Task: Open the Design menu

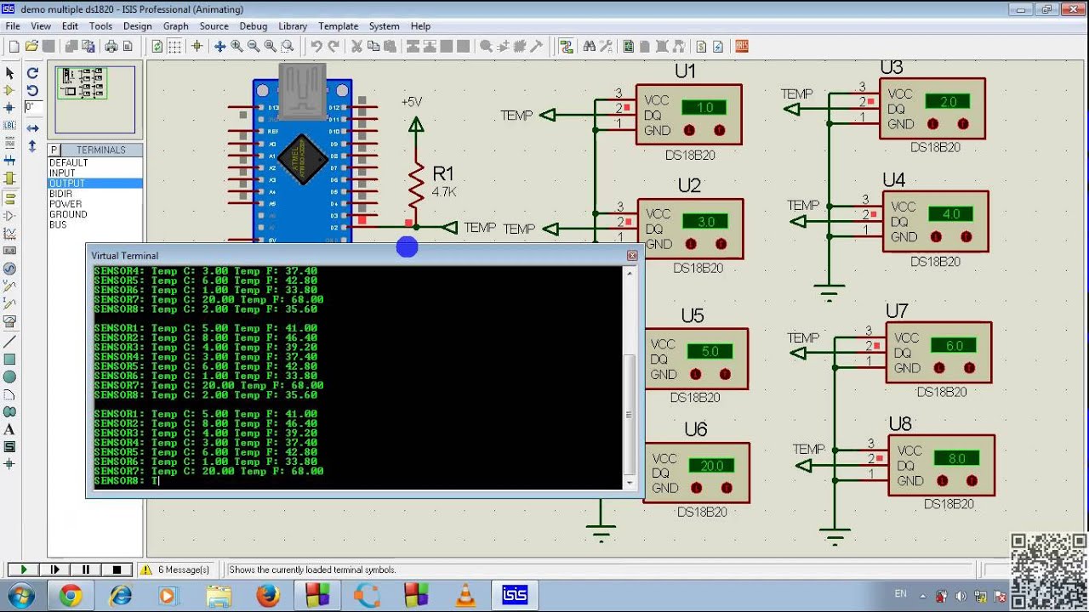Action: pos(137,26)
